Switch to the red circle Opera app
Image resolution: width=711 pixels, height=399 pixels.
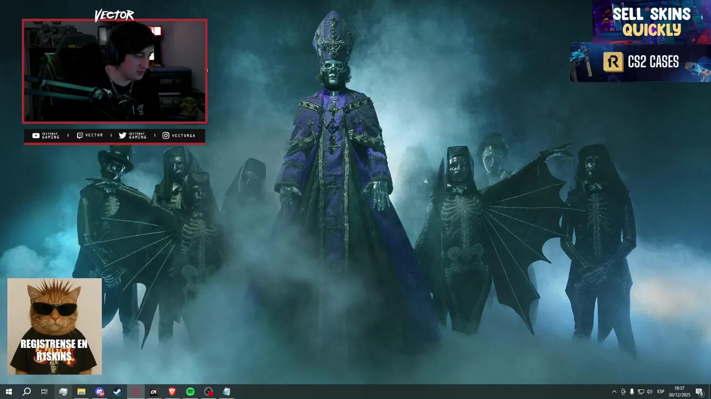tap(136, 392)
